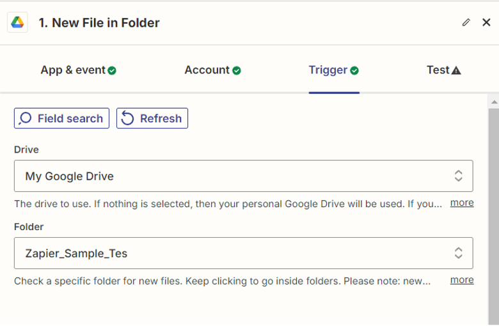Image resolution: width=499 pixels, height=326 pixels.
Task: Click the pencil rename icon
Action: pos(466,22)
